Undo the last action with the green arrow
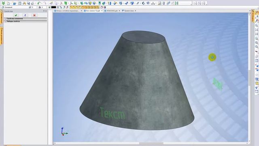Screen dimensions: 259x146 tap(39, 3)
